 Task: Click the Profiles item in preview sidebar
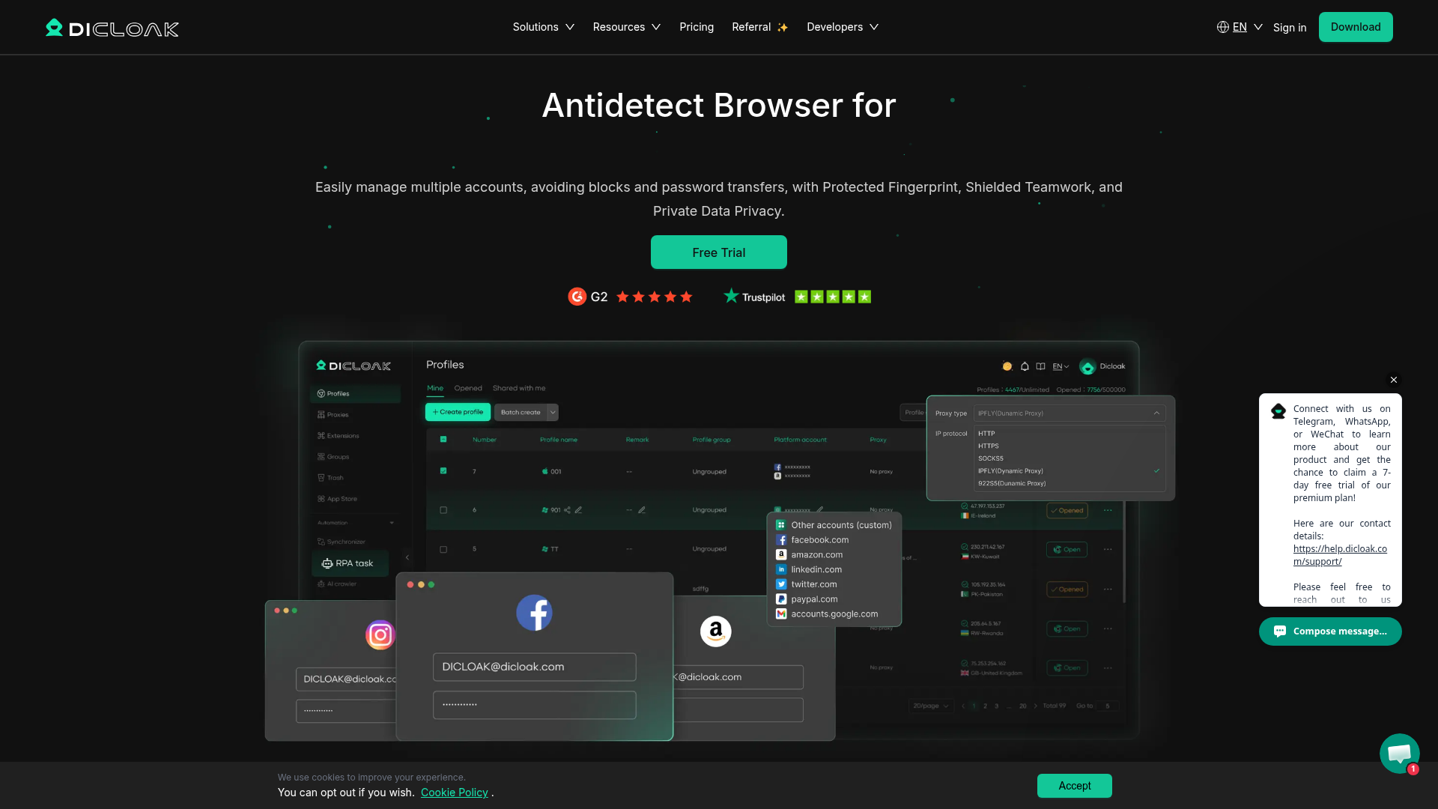coord(355,393)
